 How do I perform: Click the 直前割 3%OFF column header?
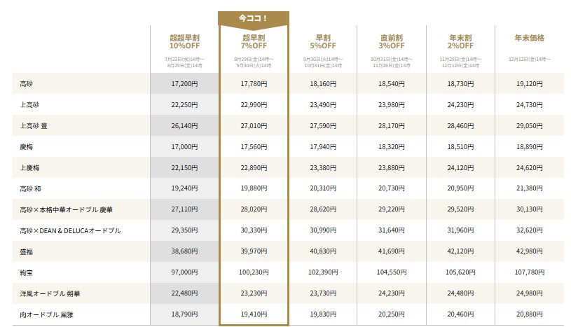tap(392, 41)
